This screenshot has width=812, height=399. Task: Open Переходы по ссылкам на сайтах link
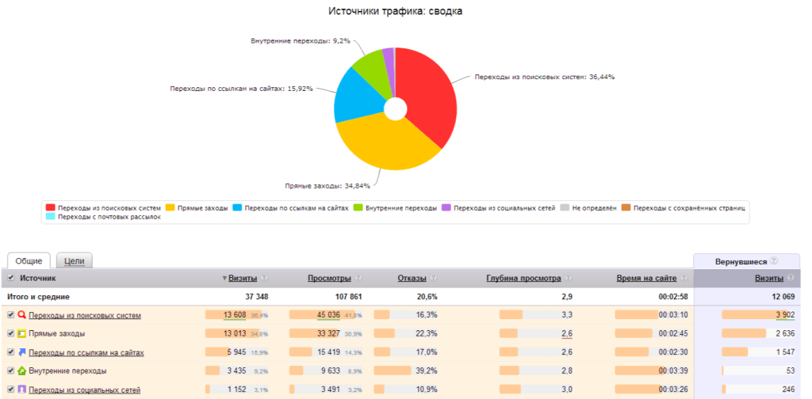pyautogui.click(x=86, y=352)
